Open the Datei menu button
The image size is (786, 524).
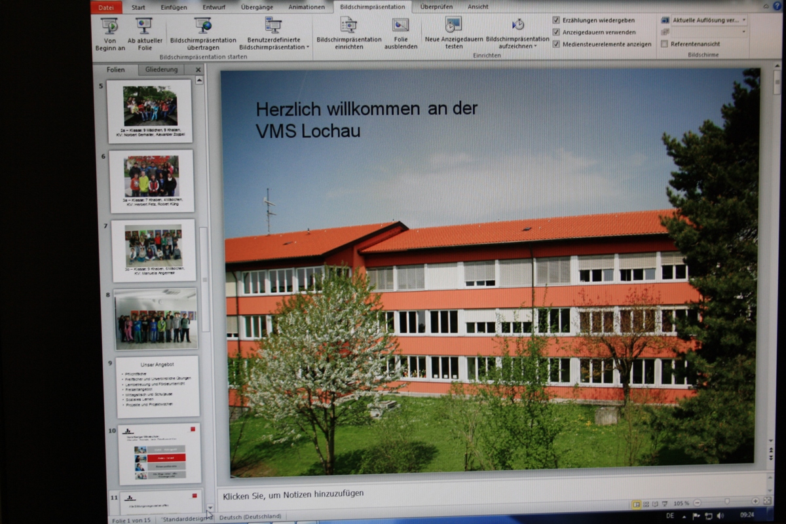[x=105, y=7]
